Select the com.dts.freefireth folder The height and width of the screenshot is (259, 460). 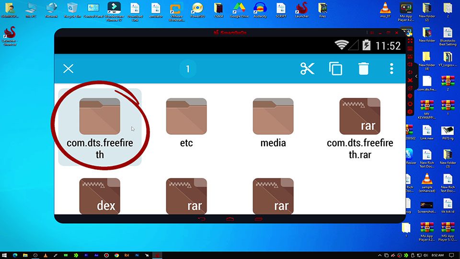pos(100,127)
